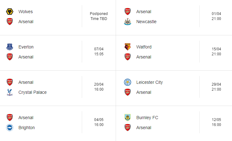This screenshot has height=141, width=232.
Task: Click the Newcastle club crest icon
Action: click(x=128, y=22)
